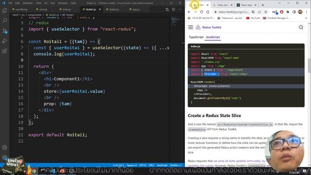This screenshot has height=175, width=311.
Task: Open the Chrome three-dot menu
Action: (307, 12)
